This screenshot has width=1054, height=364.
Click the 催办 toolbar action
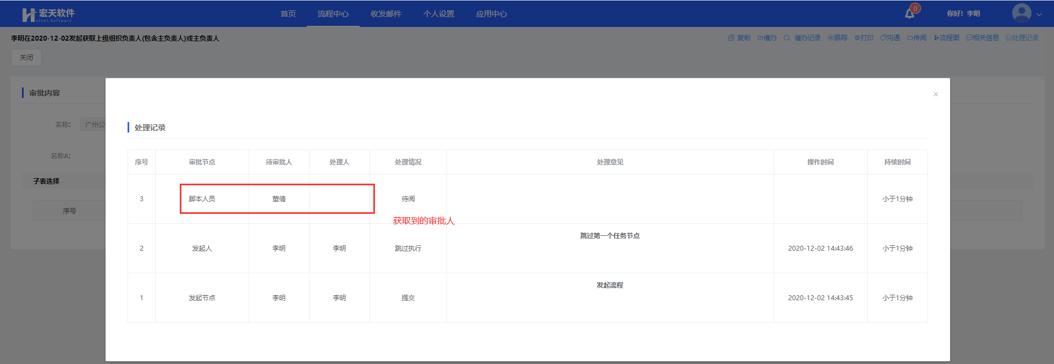pyautogui.click(x=767, y=38)
